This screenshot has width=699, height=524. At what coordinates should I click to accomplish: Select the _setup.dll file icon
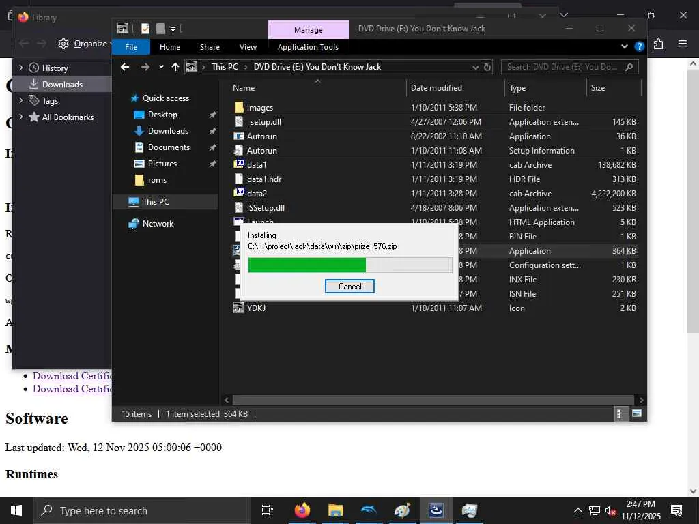pos(239,121)
